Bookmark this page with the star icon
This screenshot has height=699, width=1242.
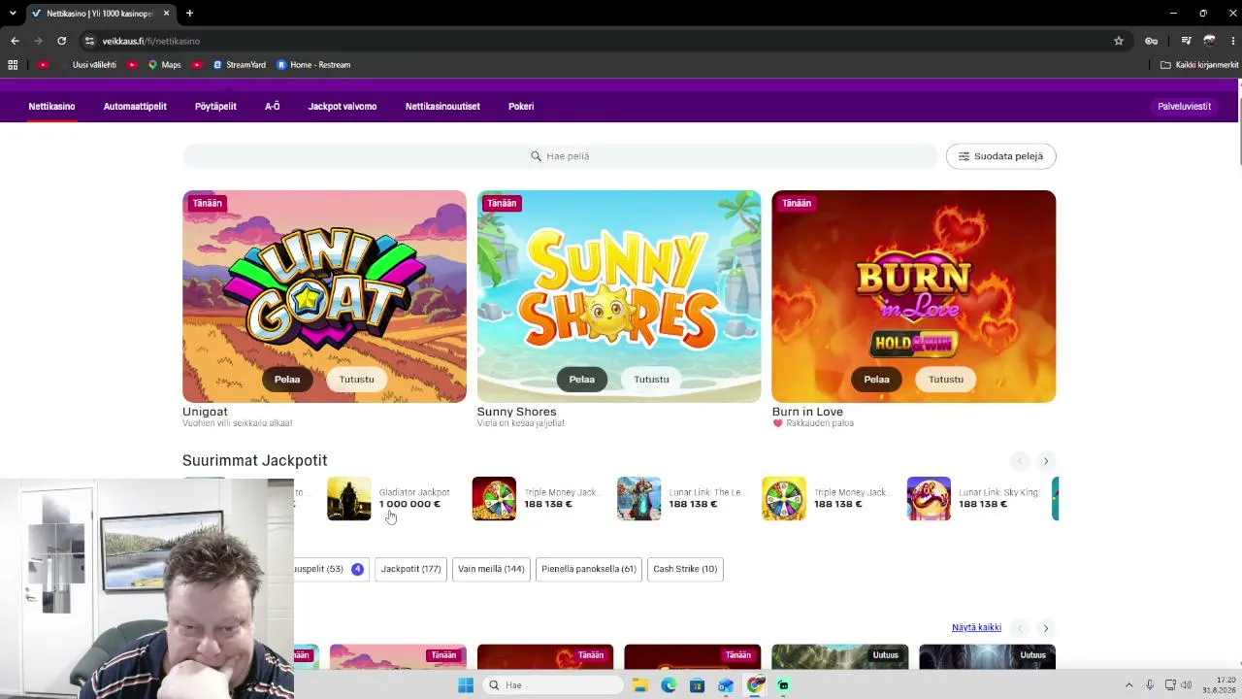(x=1119, y=41)
